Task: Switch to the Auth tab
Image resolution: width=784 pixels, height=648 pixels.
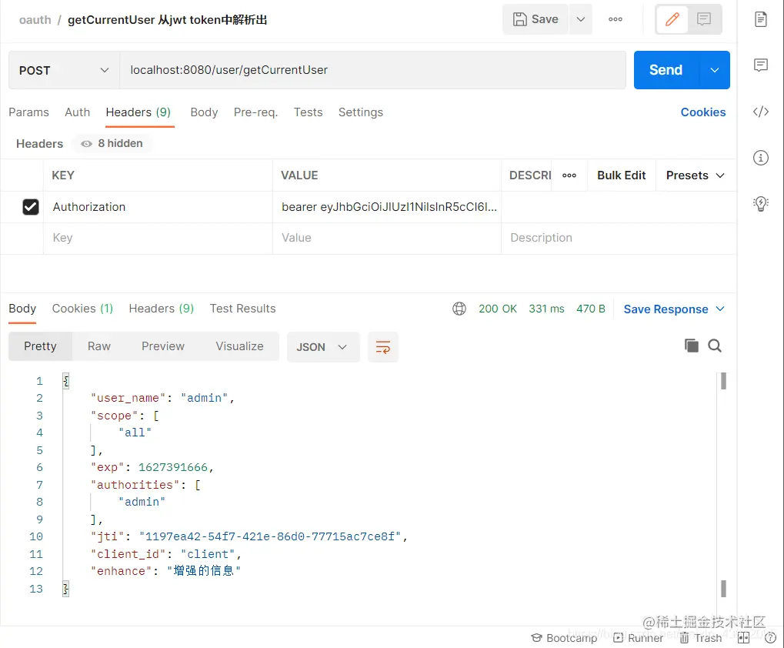Action: click(x=78, y=112)
